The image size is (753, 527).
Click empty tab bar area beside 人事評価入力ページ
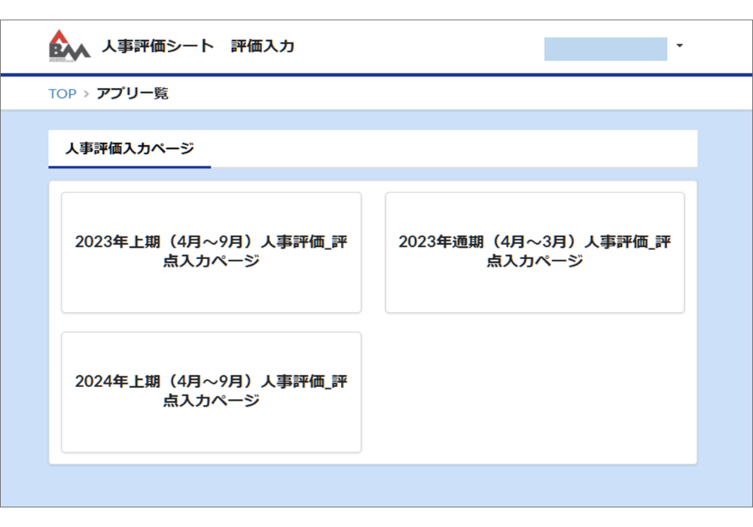tap(452, 149)
